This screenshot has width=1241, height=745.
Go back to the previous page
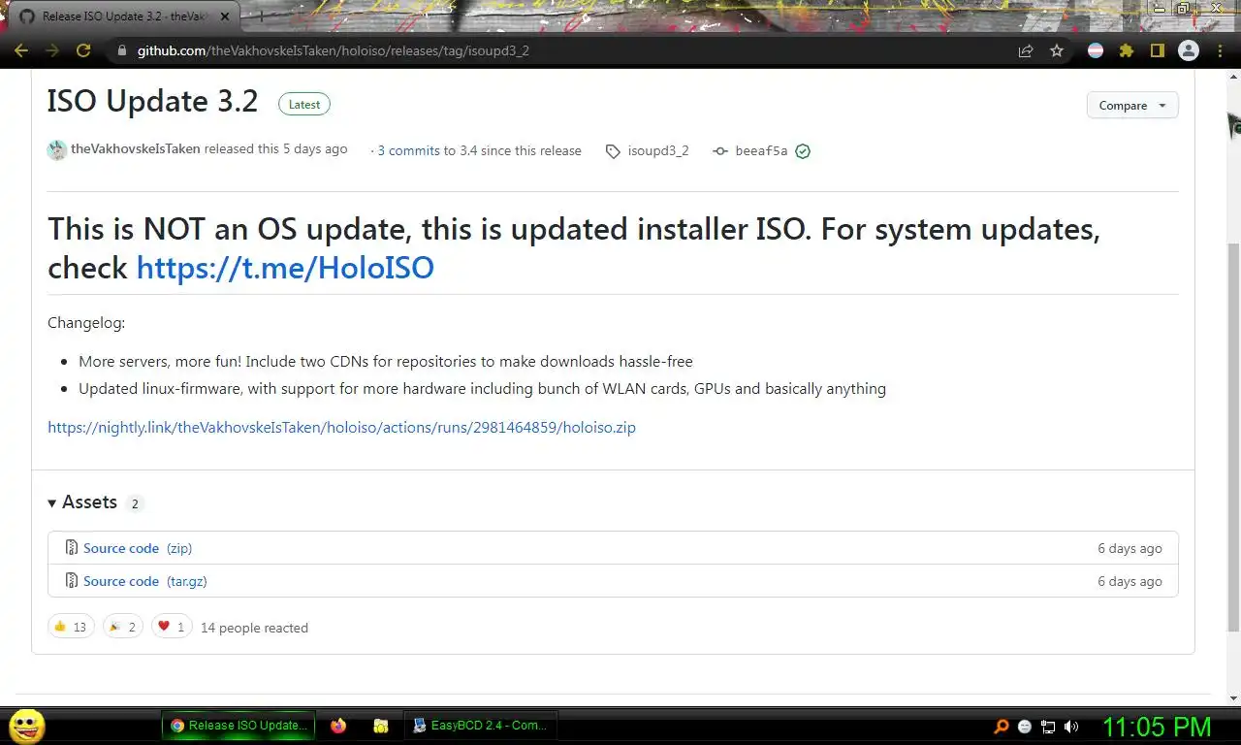tap(20, 50)
